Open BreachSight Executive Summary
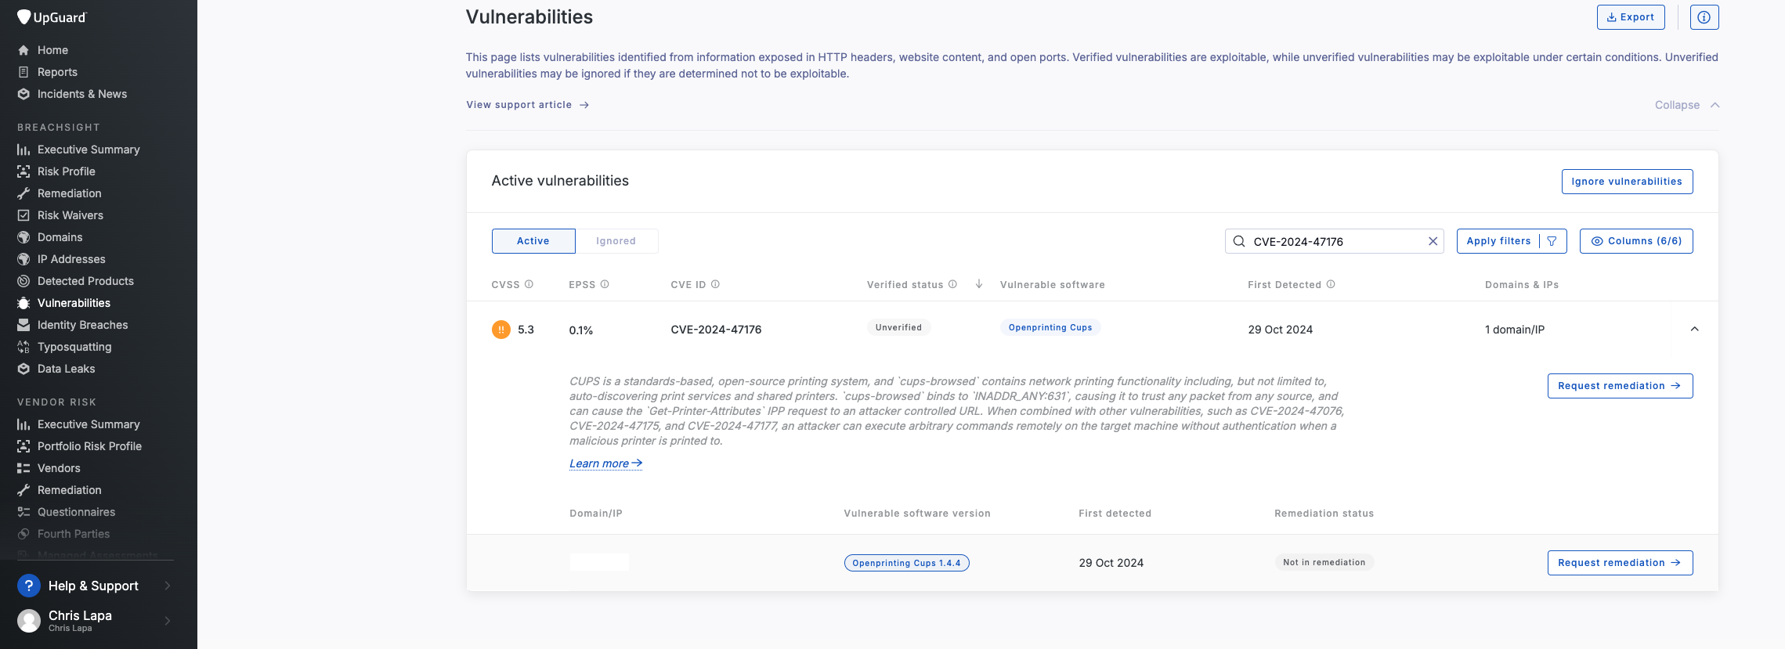This screenshot has height=649, width=1785. click(89, 150)
